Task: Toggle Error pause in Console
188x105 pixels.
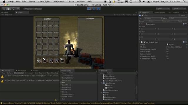Action: click(x=29, y=73)
